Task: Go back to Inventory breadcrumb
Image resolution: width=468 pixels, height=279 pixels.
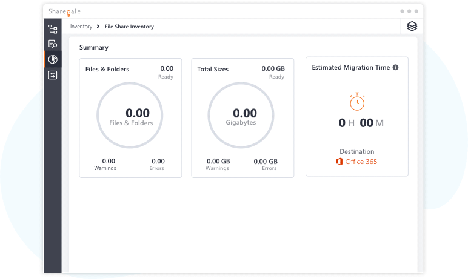Action: pos(81,27)
